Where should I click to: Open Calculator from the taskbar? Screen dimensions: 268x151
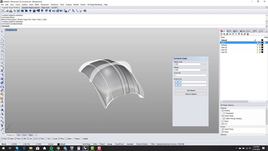coord(79,148)
